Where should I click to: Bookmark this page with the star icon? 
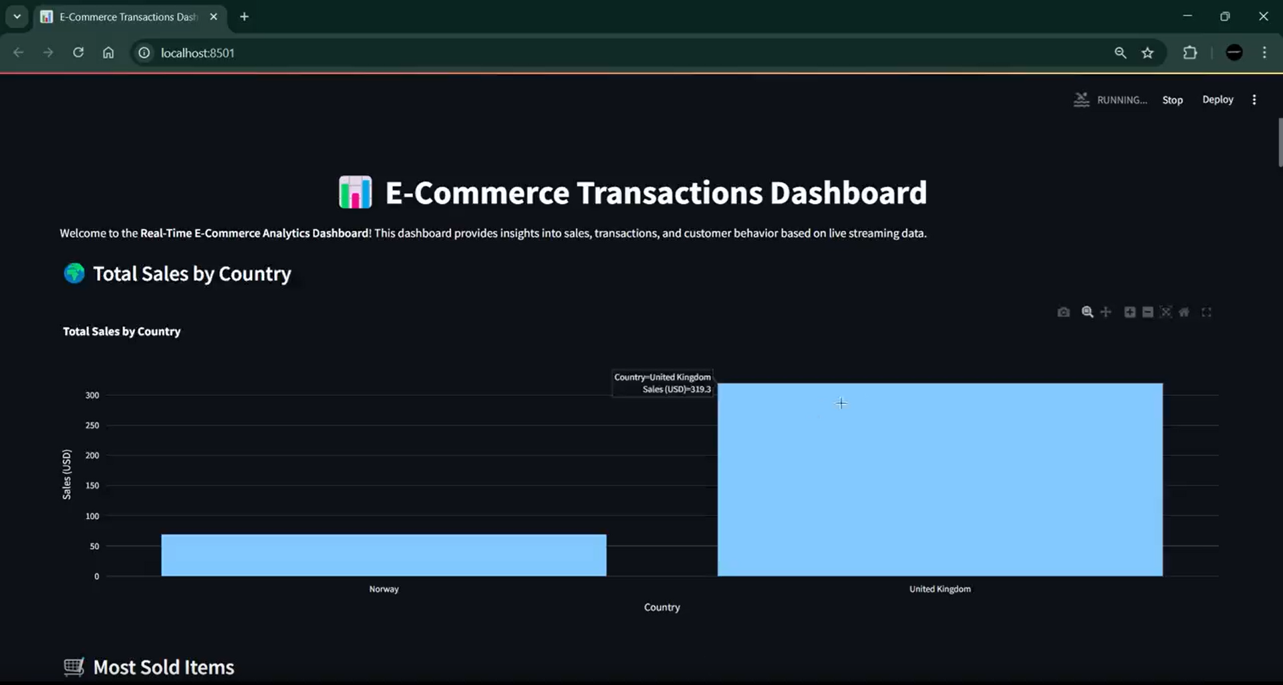(x=1149, y=53)
